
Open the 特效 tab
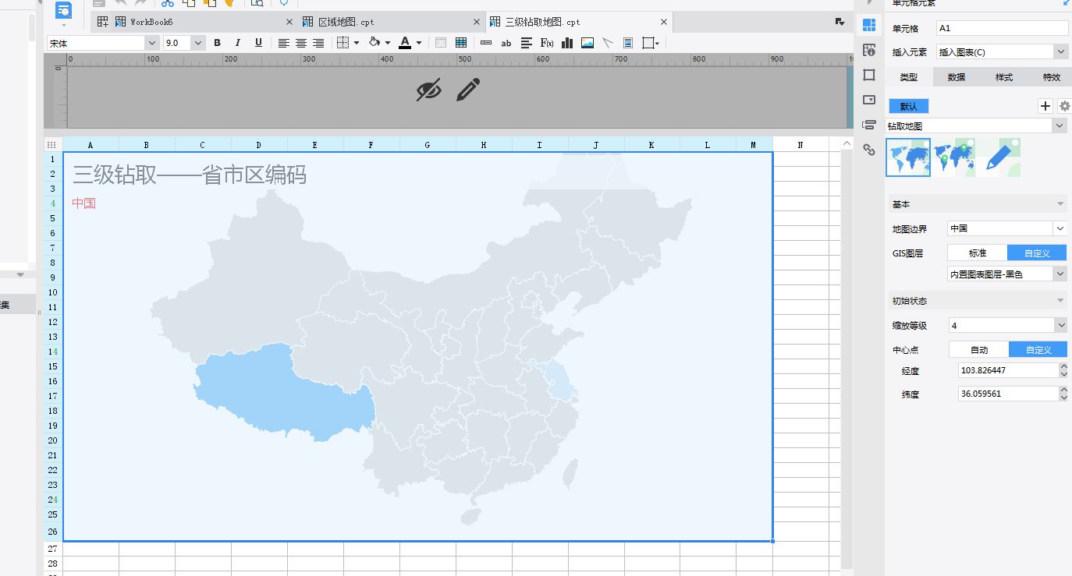pyautogui.click(x=1052, y=77)
